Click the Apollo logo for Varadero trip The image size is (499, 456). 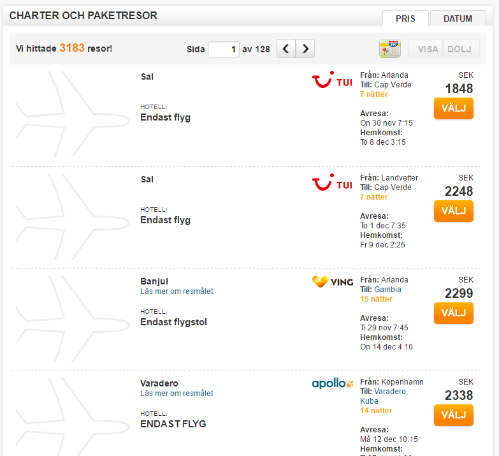coord(333,383)
